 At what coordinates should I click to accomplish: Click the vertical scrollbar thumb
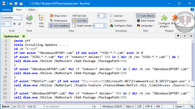point(193,62)
